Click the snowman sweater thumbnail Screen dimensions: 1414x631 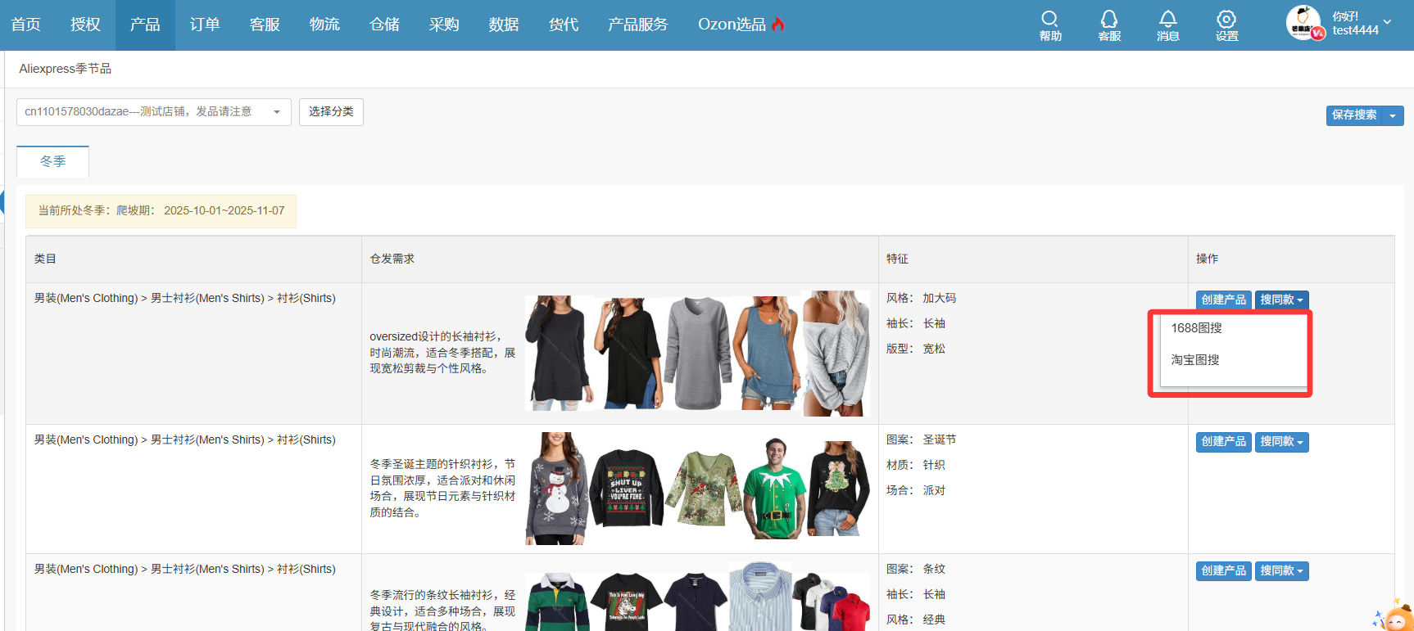[556, 489]
